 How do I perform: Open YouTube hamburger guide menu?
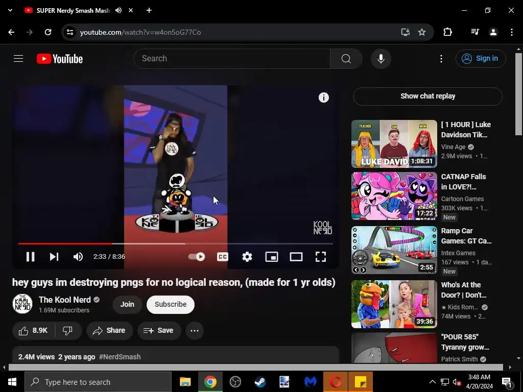tap(18, 59)
